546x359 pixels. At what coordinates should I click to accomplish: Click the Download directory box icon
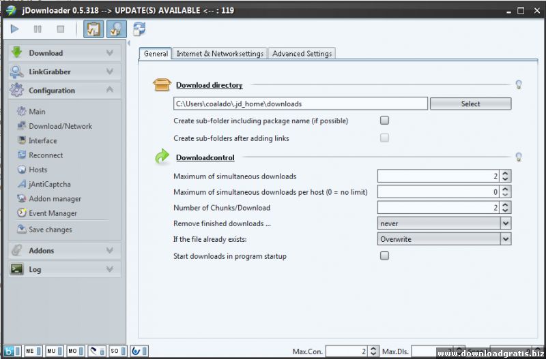(x=162, y=84)
